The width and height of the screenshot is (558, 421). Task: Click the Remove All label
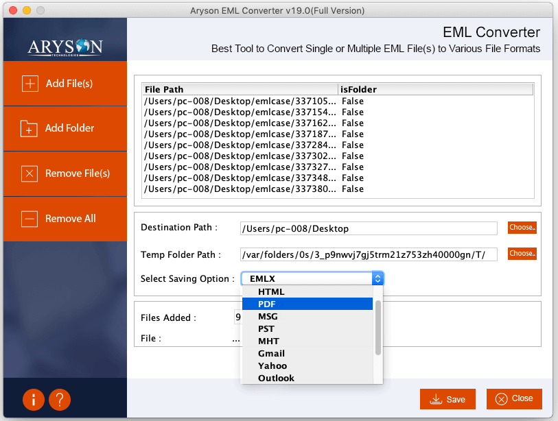[71, 218]
